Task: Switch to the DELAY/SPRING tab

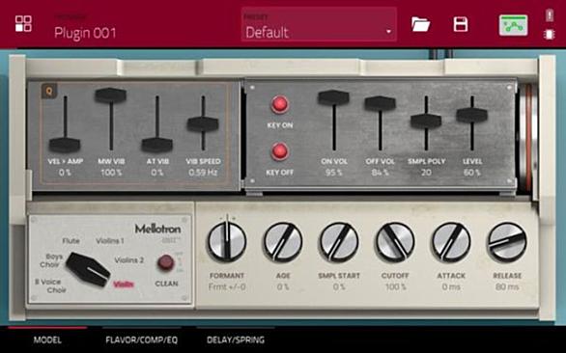Action: pos(236,339)
